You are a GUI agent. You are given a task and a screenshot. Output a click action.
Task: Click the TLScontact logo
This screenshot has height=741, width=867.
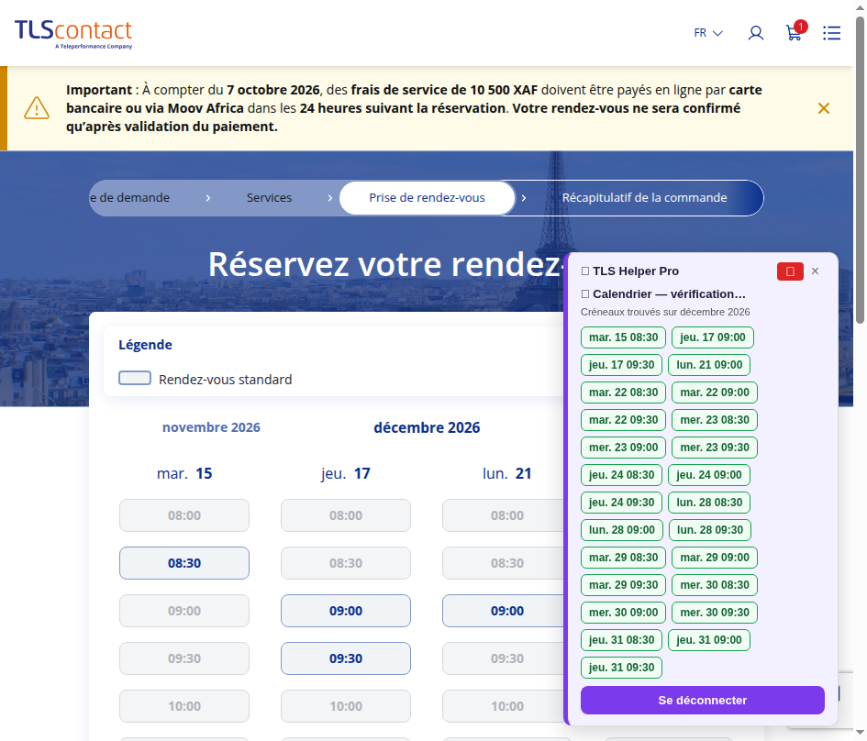point(73,34)
